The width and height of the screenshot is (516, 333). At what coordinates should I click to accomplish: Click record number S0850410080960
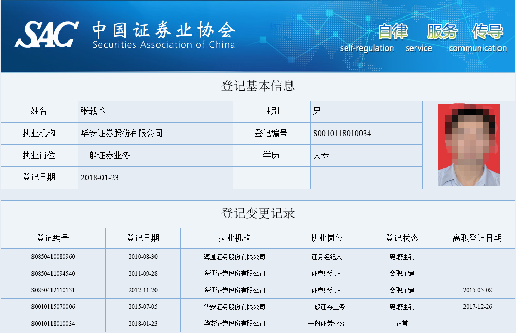(x=53, y=257)
